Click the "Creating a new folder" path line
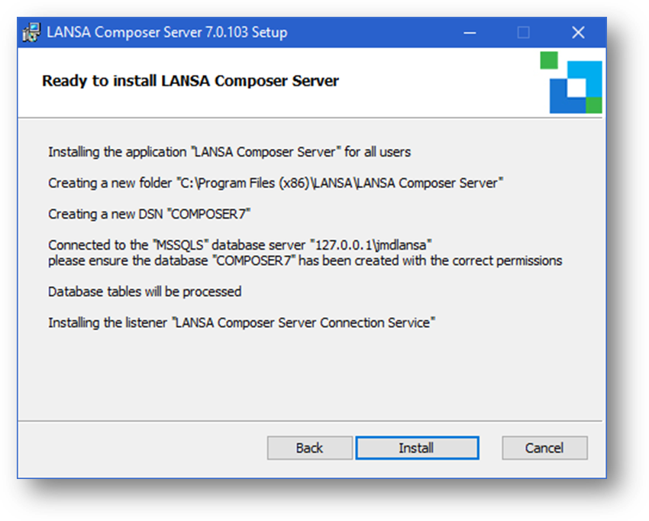649x521 pixels. [x=276, y=183]
